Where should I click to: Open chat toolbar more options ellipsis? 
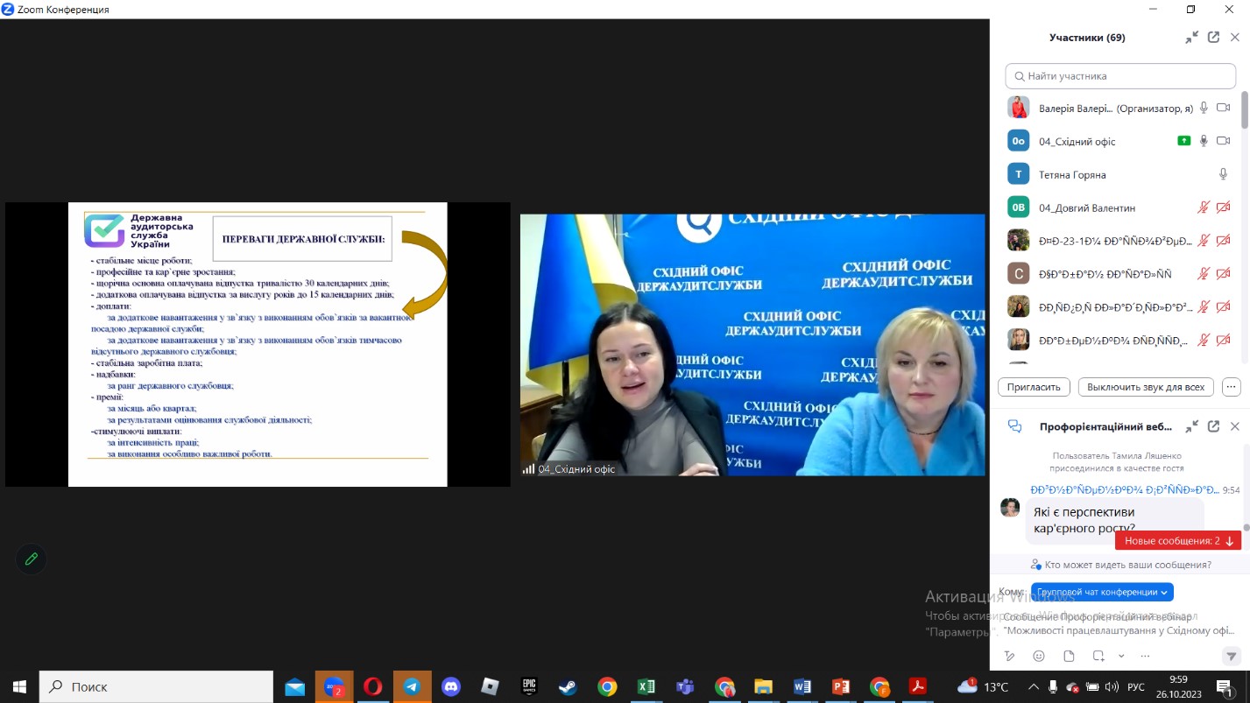click(x=1145, y=656)
